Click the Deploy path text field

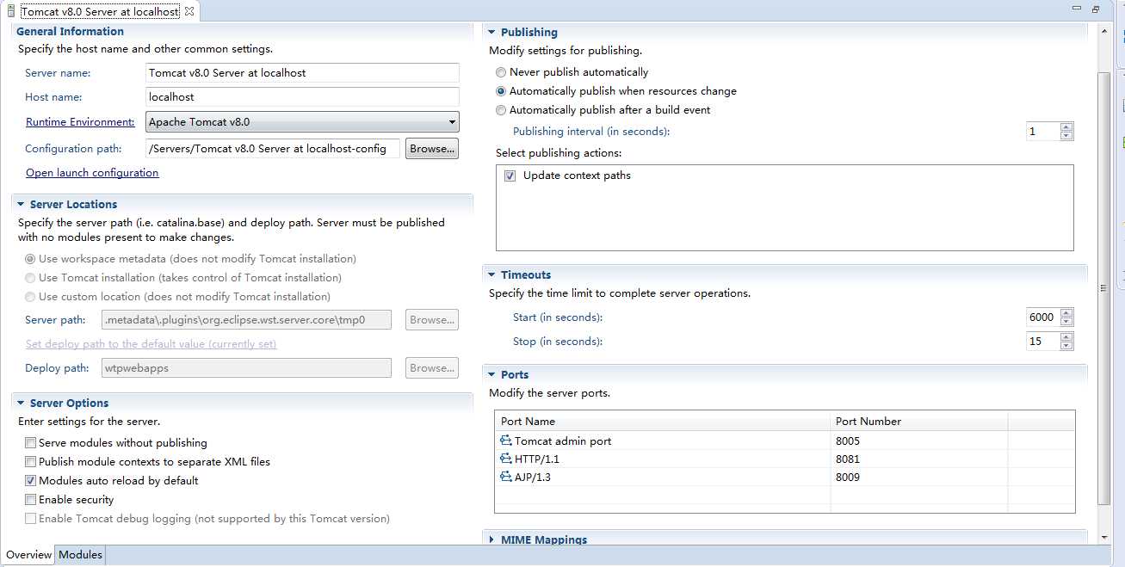click(246, 368)
